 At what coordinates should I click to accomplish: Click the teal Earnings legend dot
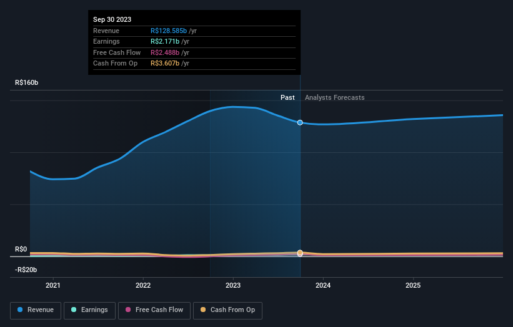click(74, 310)
